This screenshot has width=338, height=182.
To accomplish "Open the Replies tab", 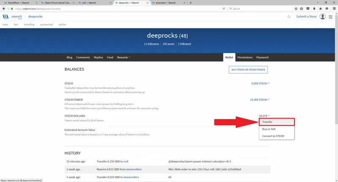I will click(x=98, y=57).
